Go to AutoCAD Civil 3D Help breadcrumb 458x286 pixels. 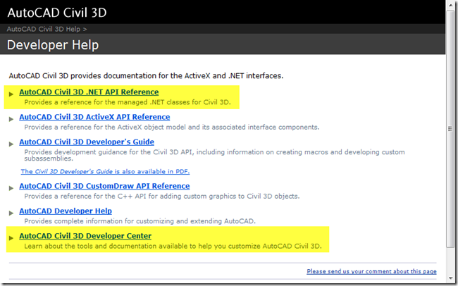click(x=46, y=30)
